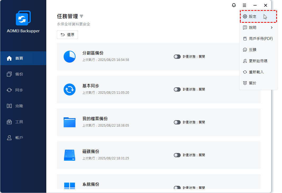The height and width of the screenshot is (193, 282).
Task: Select 更新註冊碼 menu entry
Action: (258, 61)
